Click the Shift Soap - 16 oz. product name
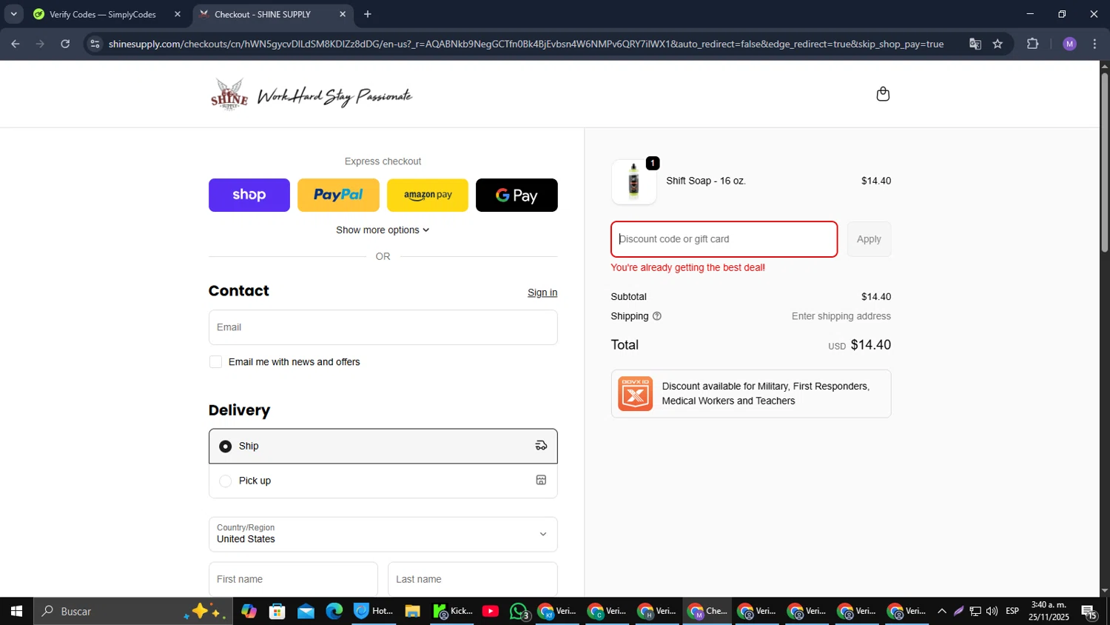Viewport: 1110px width, 625px height. [x=706, y=181]
